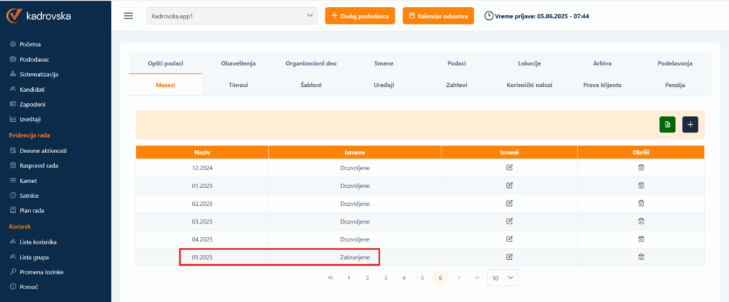Open Zaposleni in the sidebar
Viewport: 729px width, 302px height.
pos(31,104)
